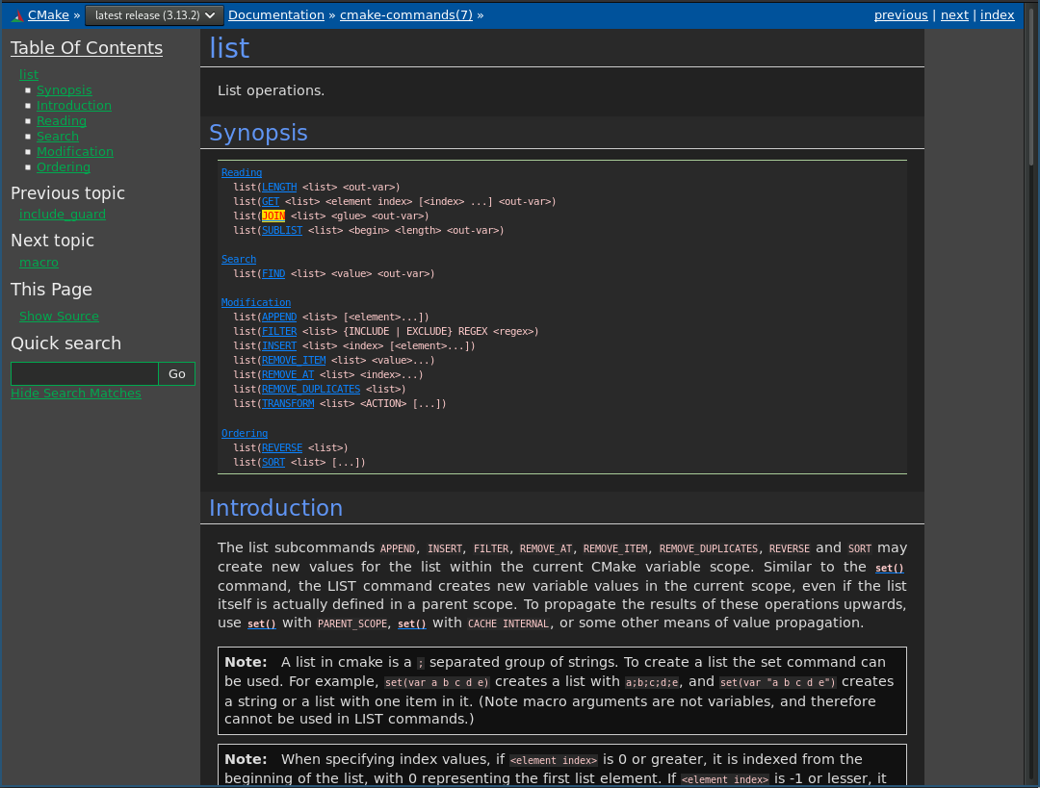Image resolution: width=1040 pixels, height=788 pixels.
Task: Open the highlighted JOIN subcommand link
Action: pyautogui.click(x=273, y=216)
